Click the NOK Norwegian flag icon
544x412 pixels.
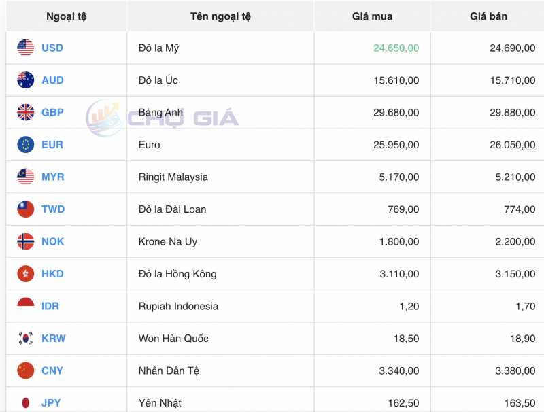pyautogui.click(x=24, y=241)
